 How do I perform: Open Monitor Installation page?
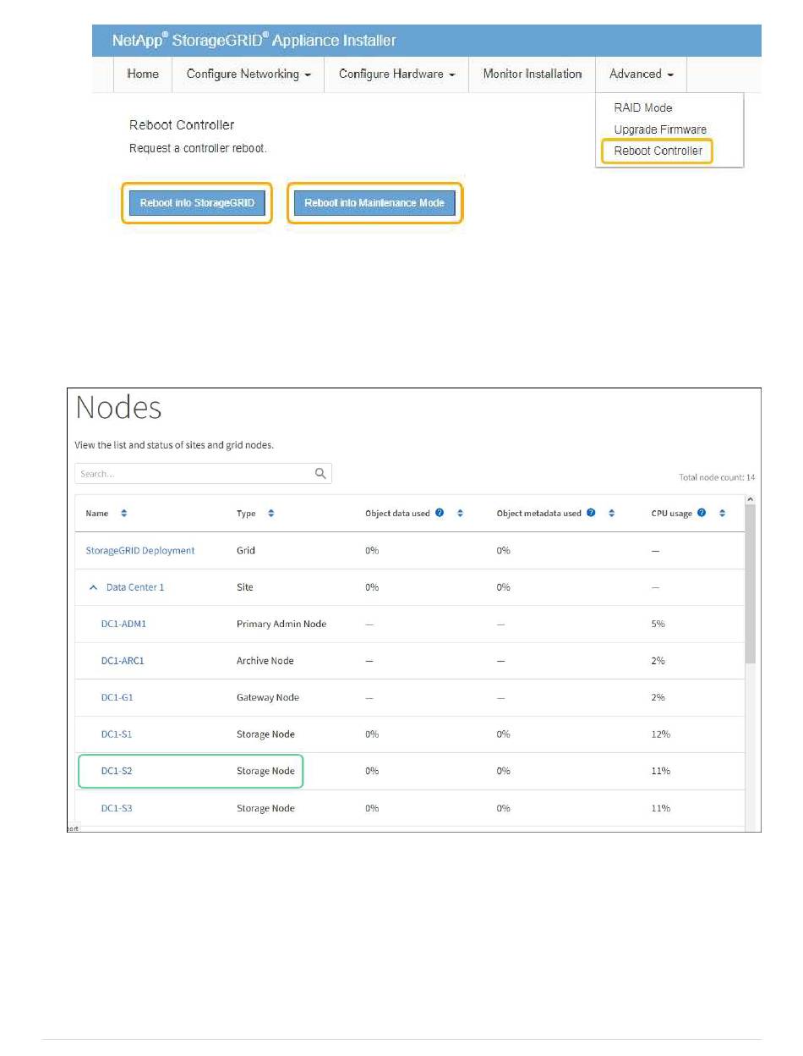tap(533, 74)
